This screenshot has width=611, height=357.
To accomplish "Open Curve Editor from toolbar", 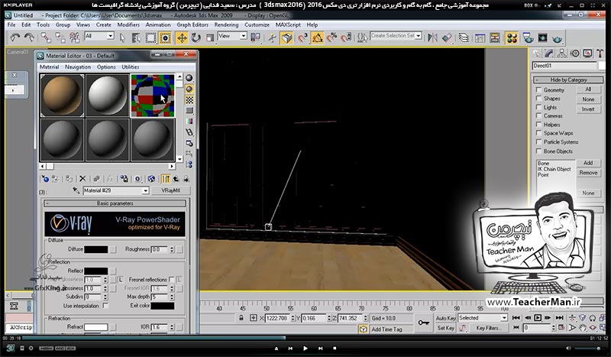I will click(480, 38).
